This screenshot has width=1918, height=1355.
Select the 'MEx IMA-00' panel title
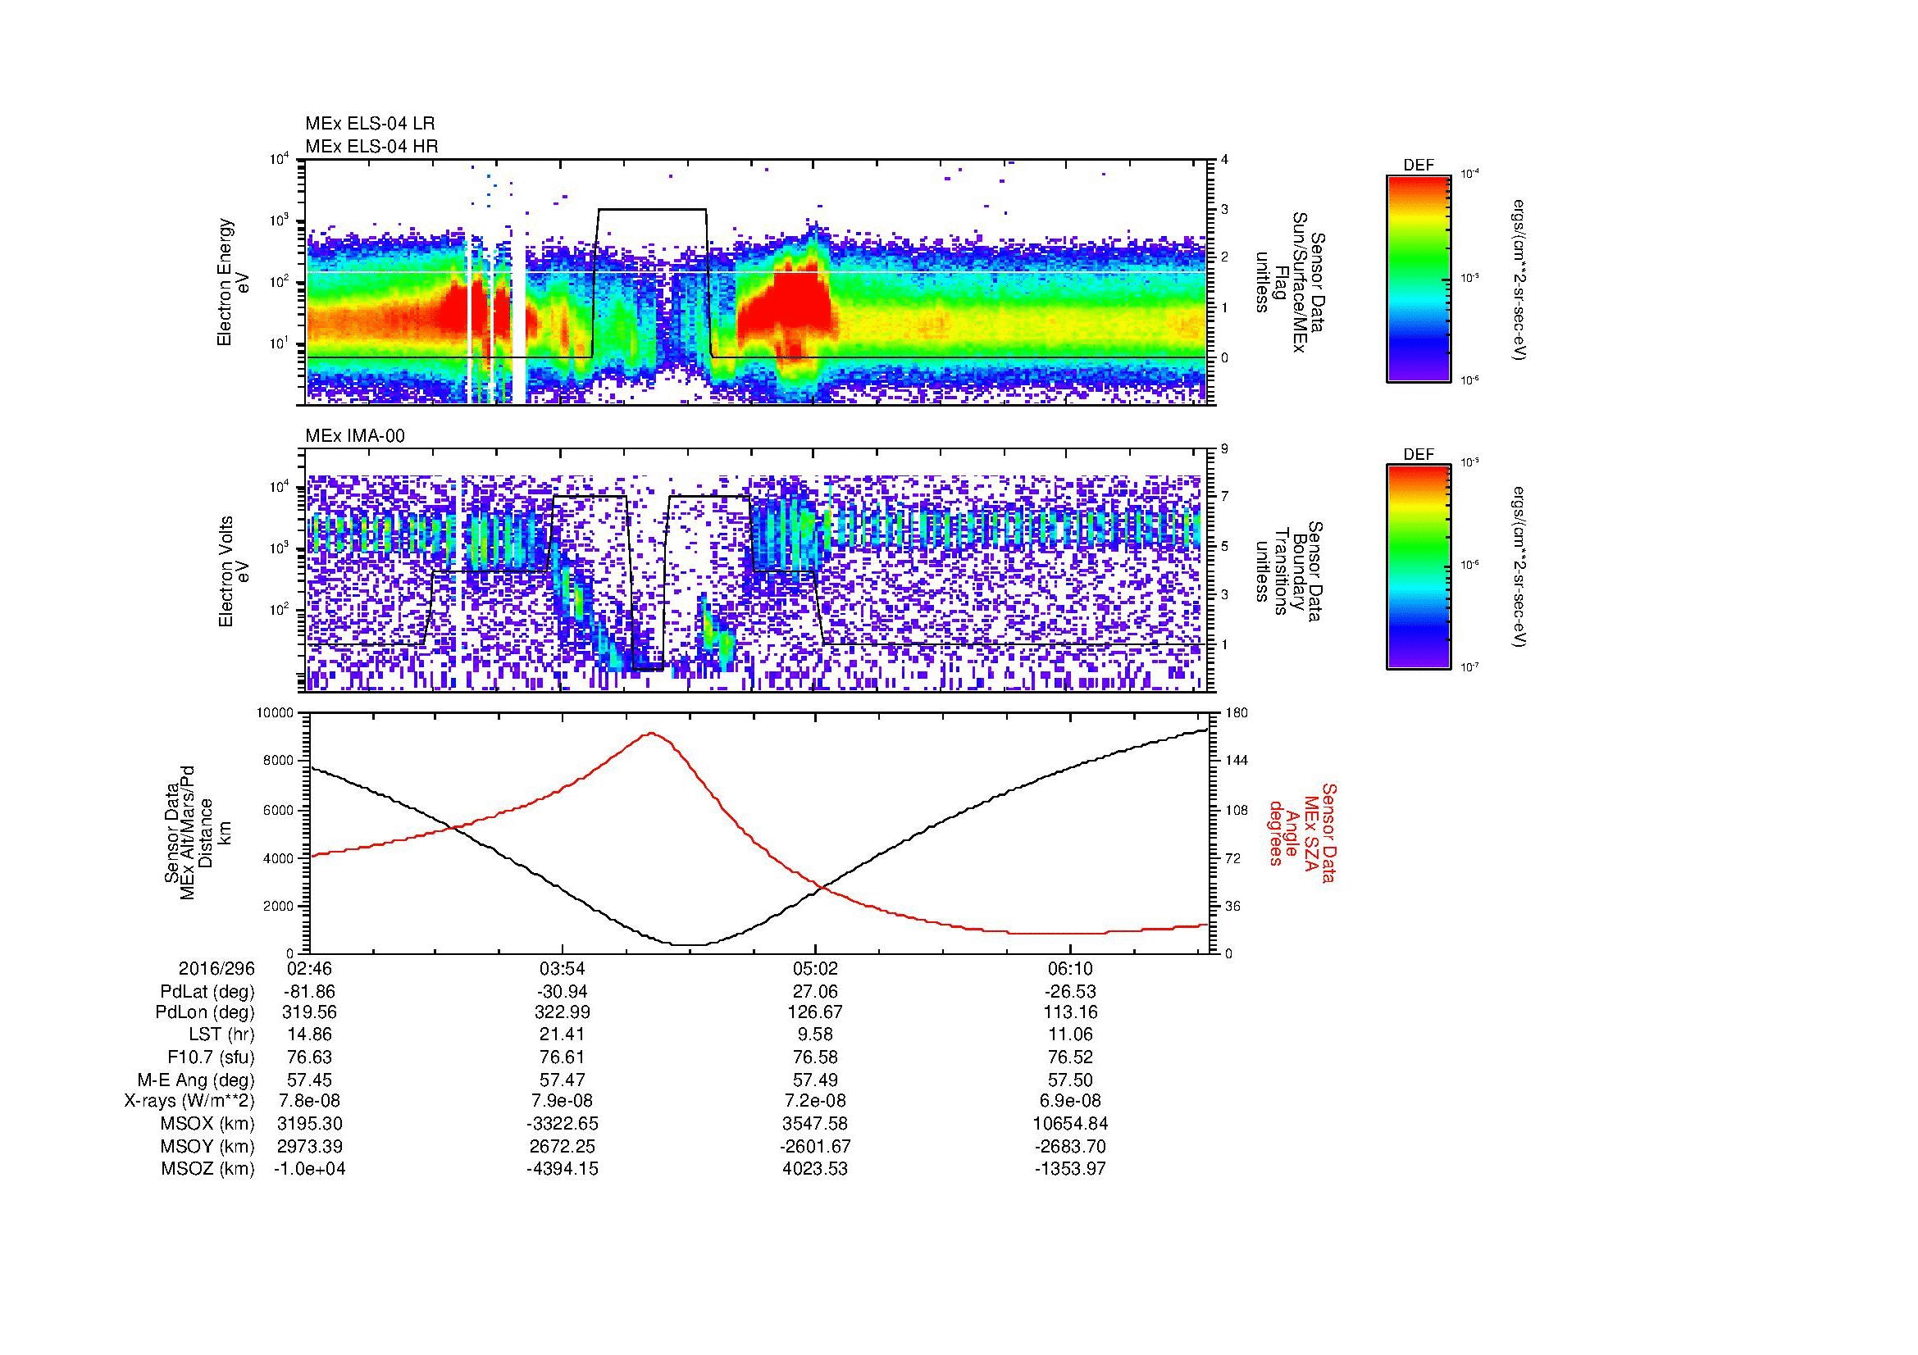pos(355,436)
